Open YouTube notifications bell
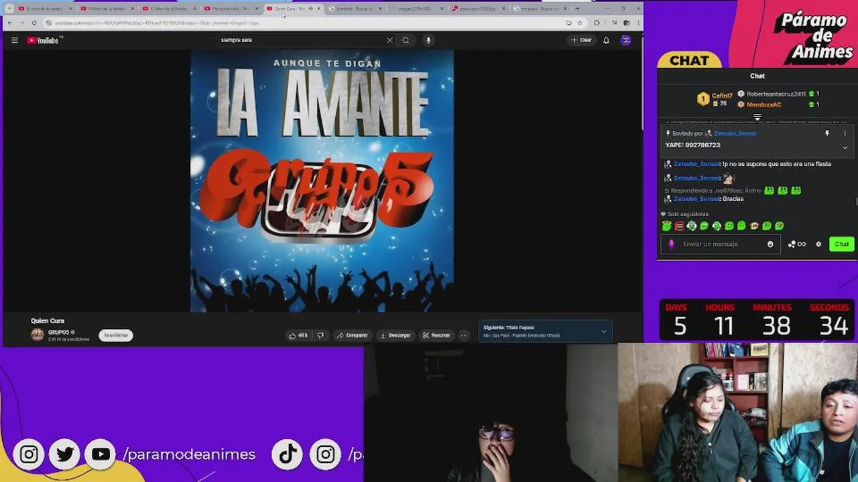The image size is (858, 482). click(606, 40)
